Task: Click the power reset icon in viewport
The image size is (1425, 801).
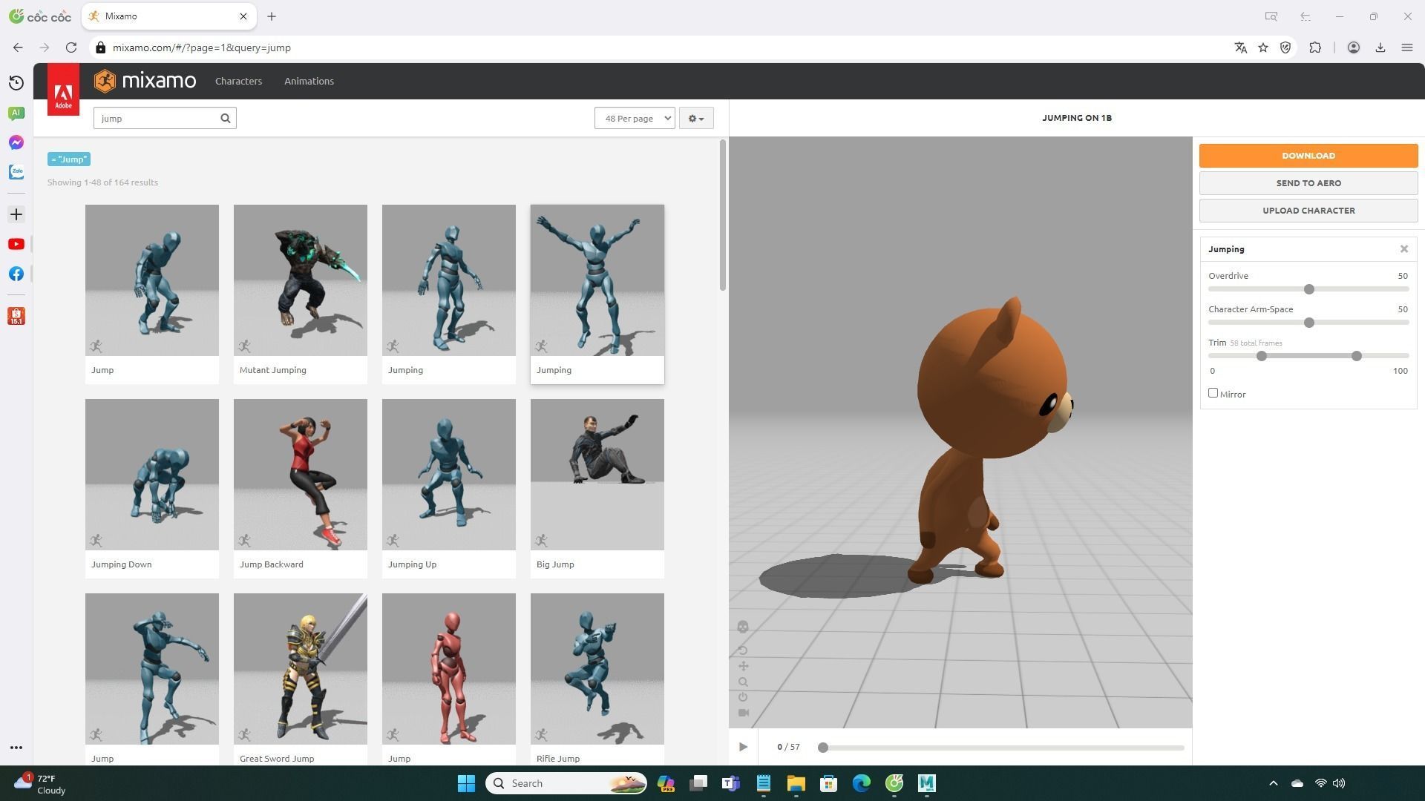Action: tap(743, 697)
